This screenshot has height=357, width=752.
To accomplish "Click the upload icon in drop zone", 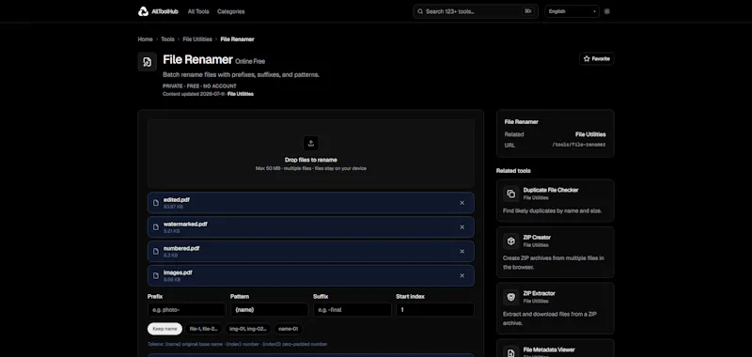I will point(311,144).
